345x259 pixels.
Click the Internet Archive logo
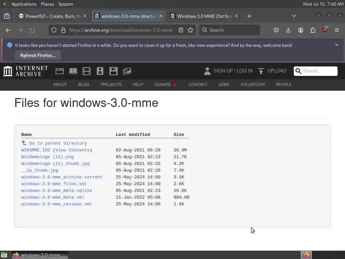(x=26, y=71)
